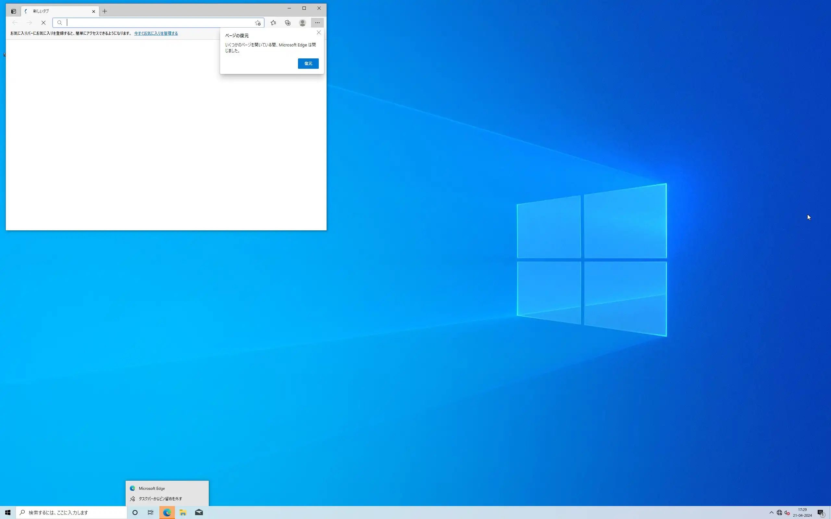The width and height of the screenshot is (831, 519).
Task: Click the 復元 restore button
Action: (308, 64)
